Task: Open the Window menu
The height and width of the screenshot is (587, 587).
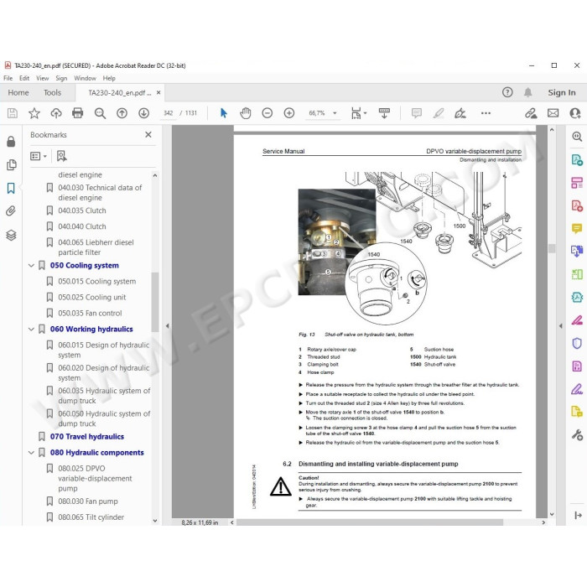Action: tap(85, 78)
